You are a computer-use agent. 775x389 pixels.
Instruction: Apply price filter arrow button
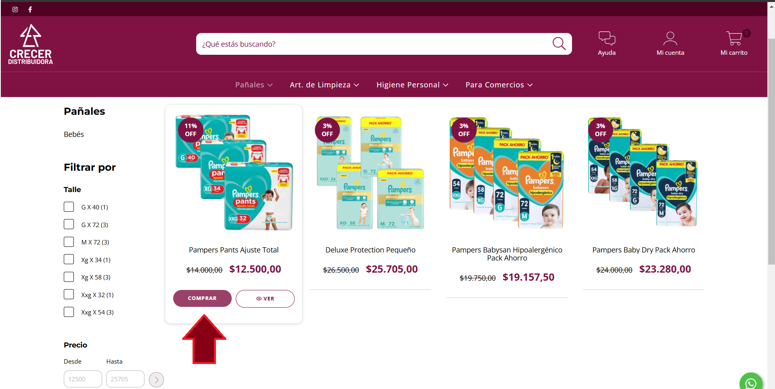(x=156, y=379)
